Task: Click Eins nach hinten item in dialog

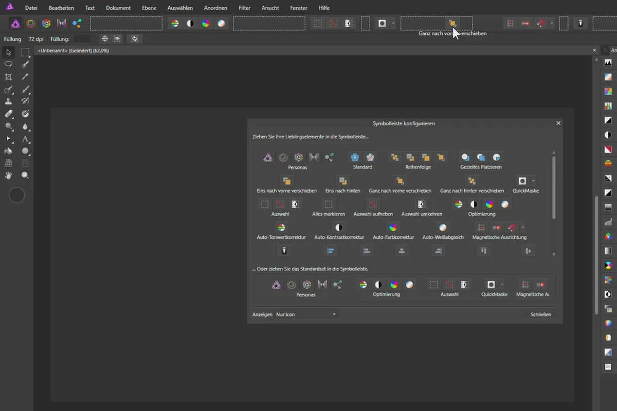Action: (343, 185)
